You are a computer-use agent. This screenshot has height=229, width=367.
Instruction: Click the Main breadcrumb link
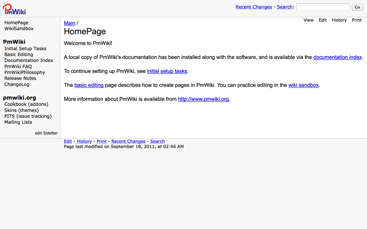pos(70,23)
